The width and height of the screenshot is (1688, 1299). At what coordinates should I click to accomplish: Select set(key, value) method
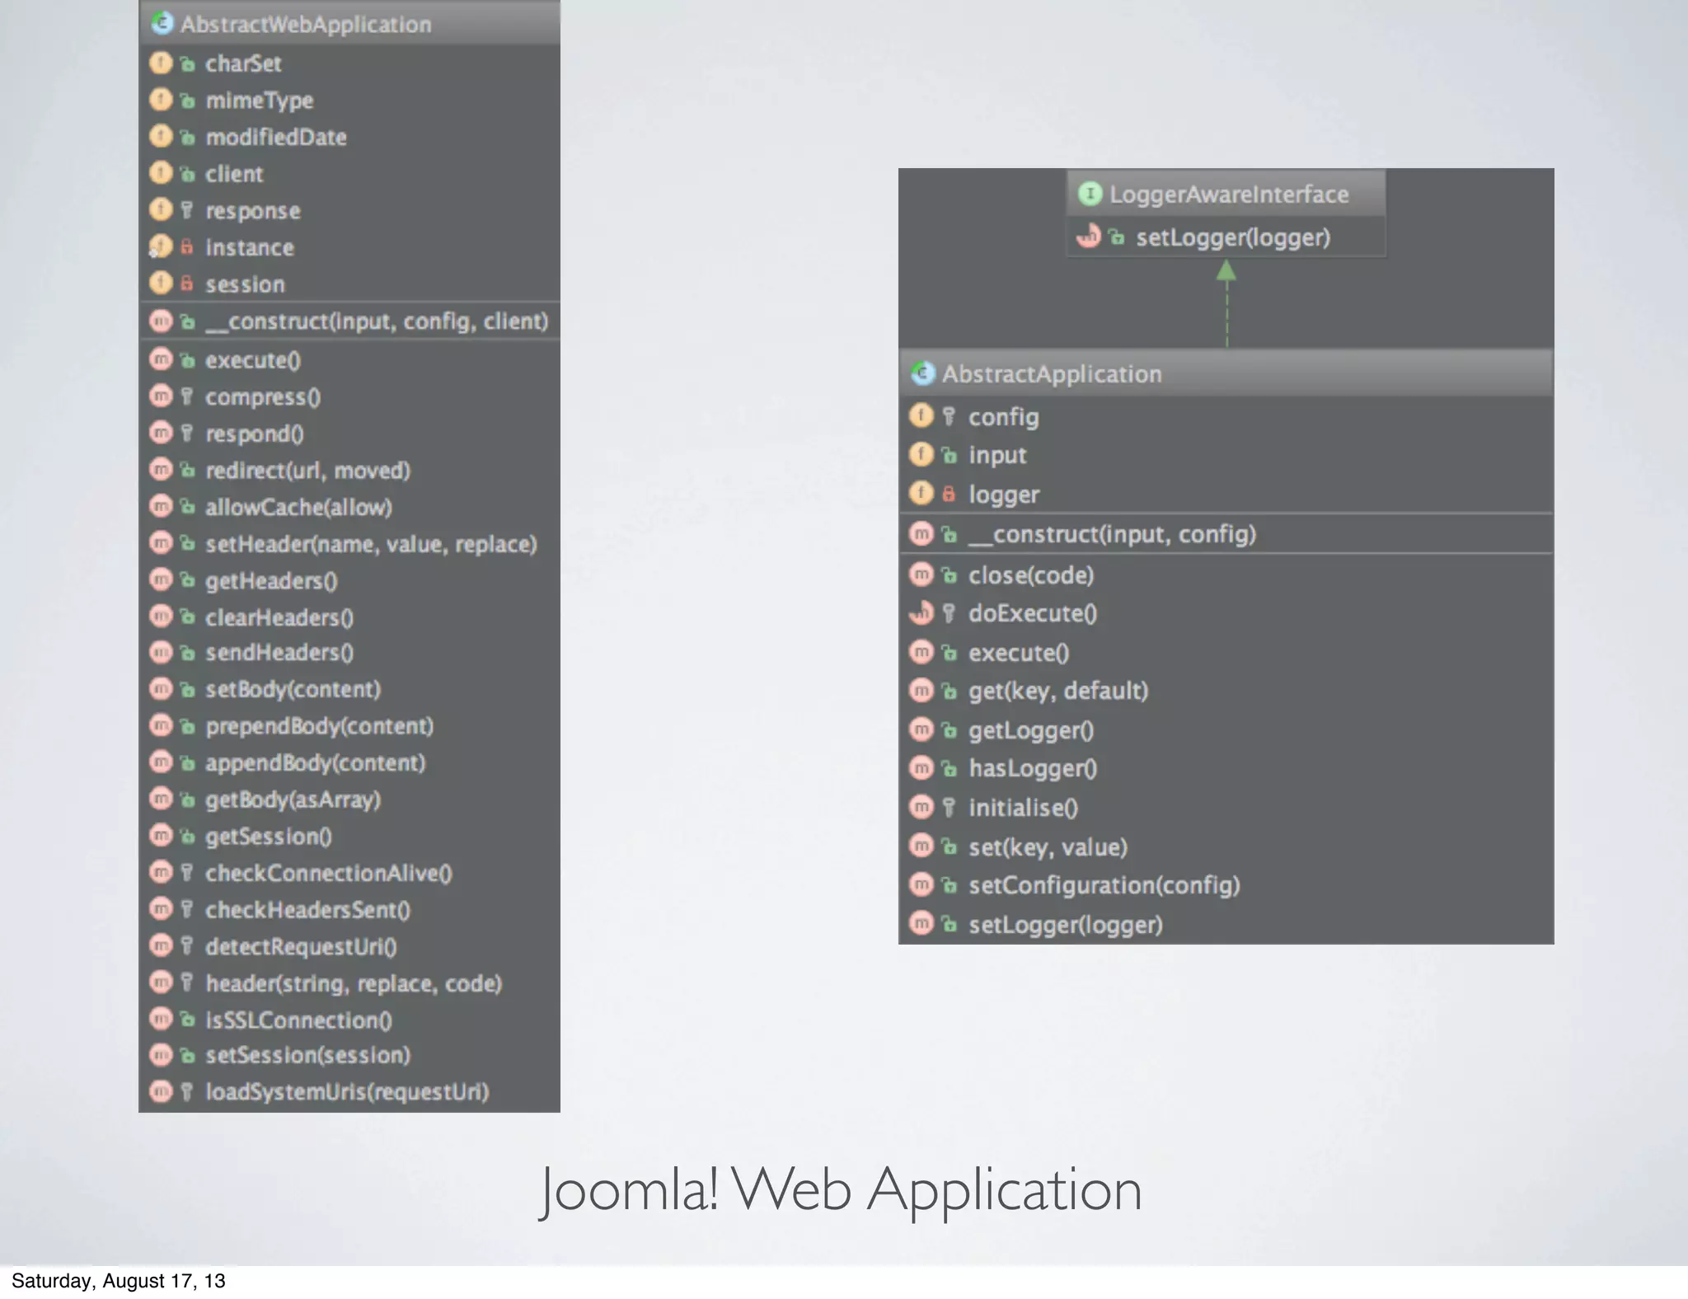pos(1226,846)
